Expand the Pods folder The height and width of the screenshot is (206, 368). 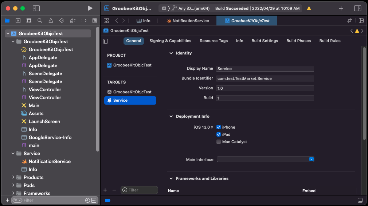pos(13,185)
